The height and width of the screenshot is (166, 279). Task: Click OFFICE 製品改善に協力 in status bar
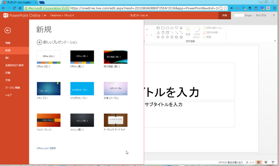pyautogui.click(x=231, y=163)
